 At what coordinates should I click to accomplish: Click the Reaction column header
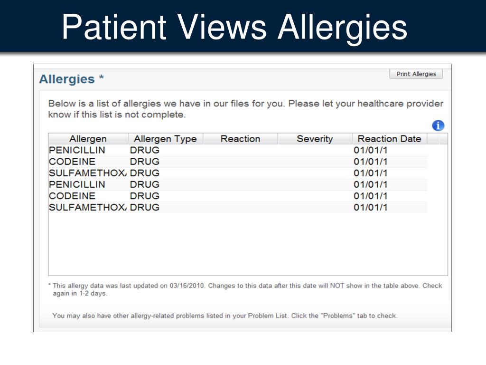coord(240,139)
